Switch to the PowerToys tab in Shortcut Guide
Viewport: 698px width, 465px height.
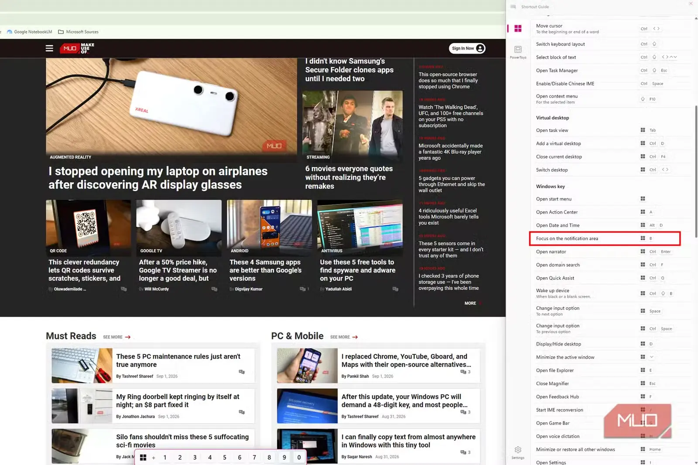point(518,52)
